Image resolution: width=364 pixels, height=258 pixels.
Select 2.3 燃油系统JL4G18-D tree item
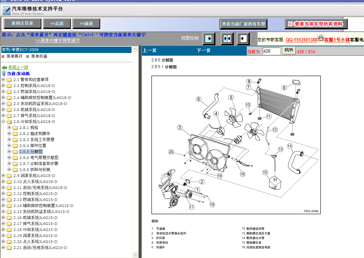[x=34, y=92]
